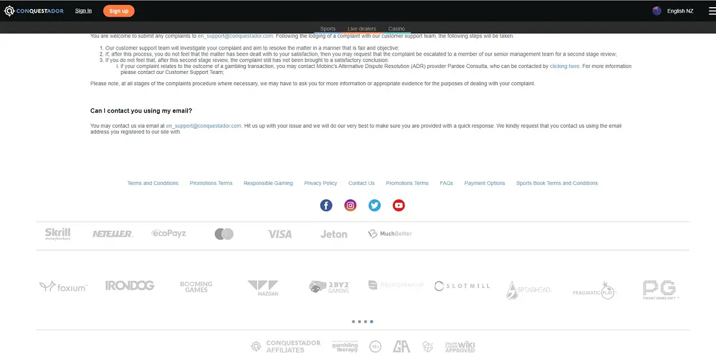
Task: Click the Wazdan provider logo
Action: pyautogui.click(x=263, y=288)
